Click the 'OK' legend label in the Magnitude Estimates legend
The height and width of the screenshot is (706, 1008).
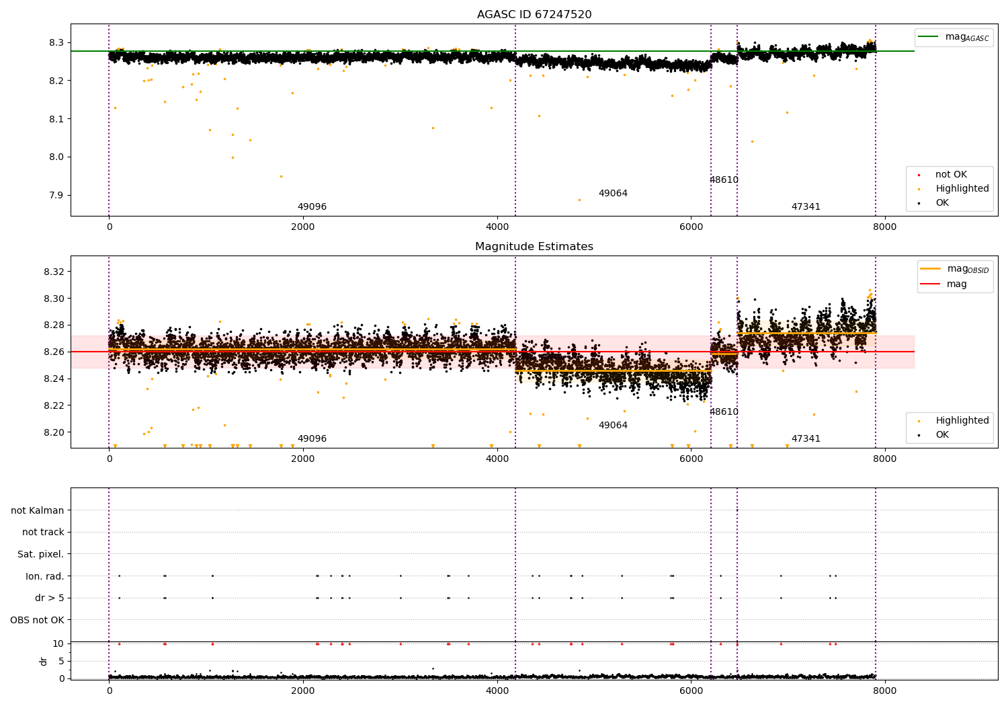tap(942, 435)
